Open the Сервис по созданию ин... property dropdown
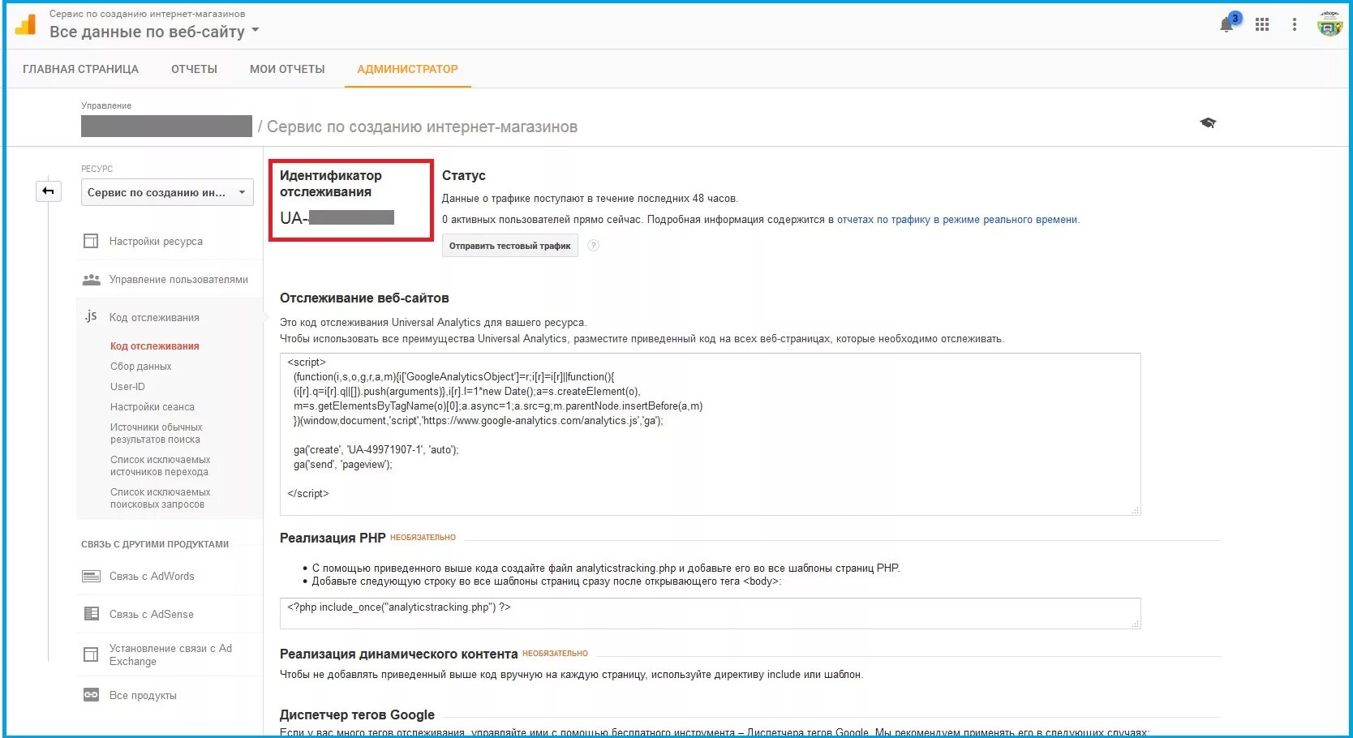Image resolution: width=1353 pixels, height=738 pixels. tap(167, 192)
